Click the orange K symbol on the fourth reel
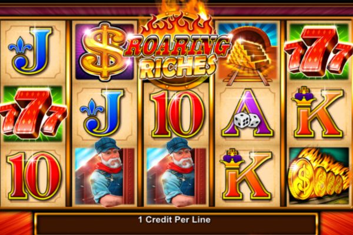 click(247, 174)
